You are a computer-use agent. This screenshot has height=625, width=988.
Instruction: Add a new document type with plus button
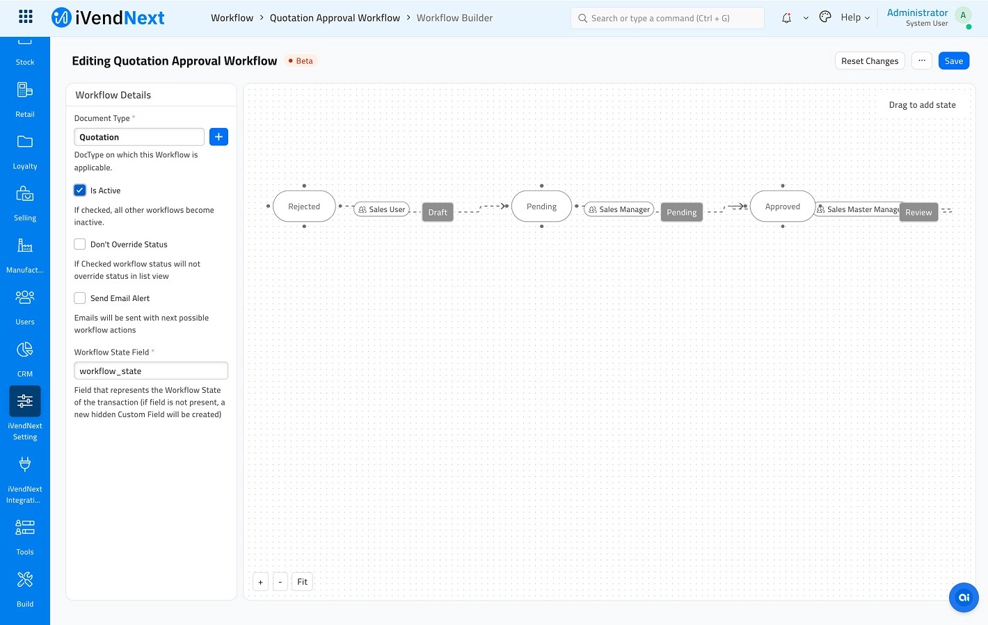pos(218,137)
